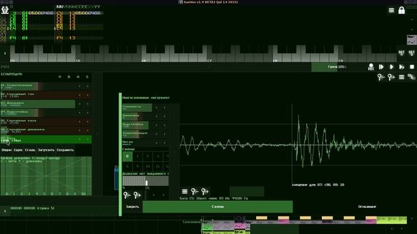417x234 pixels.
Task: Set the sampler Громкость controller bar
Action: click(x=137, y=107)
